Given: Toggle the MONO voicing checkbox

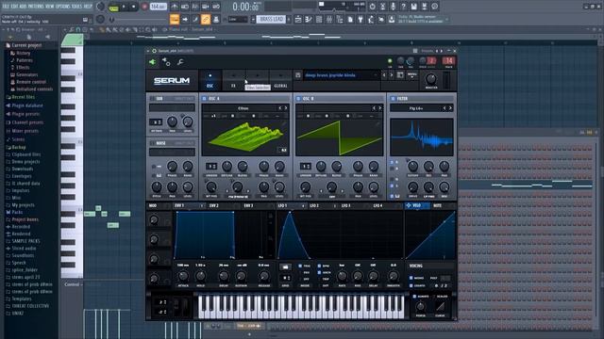Looking at the screenshot, I should 411,278.
